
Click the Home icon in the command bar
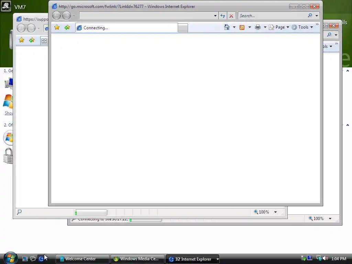coord(227,27)
